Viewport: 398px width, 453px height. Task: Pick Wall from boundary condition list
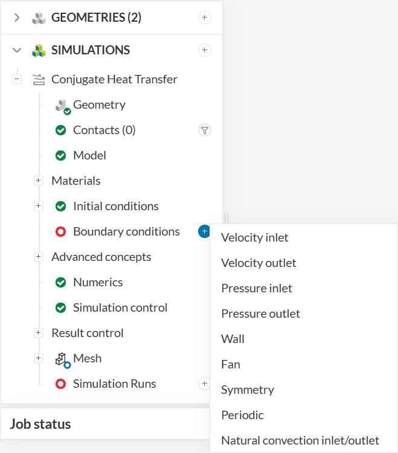233,339
